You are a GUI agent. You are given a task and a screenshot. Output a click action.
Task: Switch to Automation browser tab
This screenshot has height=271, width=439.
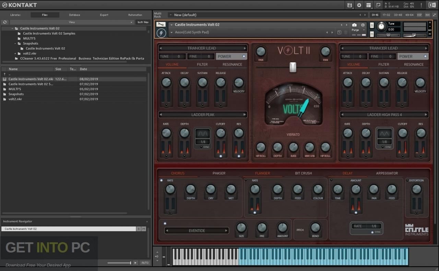click(135, 15)
